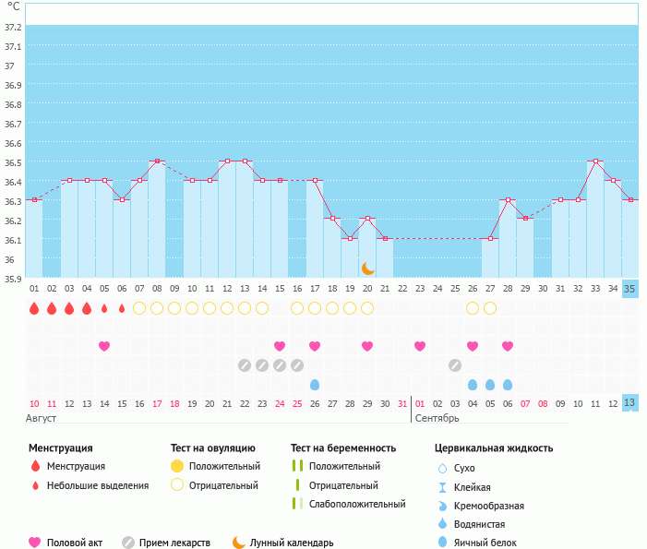Select the highlighted cycle day 35 cell
The width and height of the screenshot is (647, 549).
630,288
